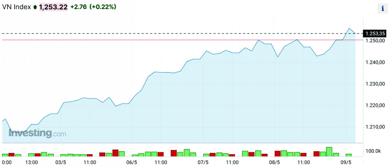Click the 1.230,00 price axis label

[x=375, y=84]
